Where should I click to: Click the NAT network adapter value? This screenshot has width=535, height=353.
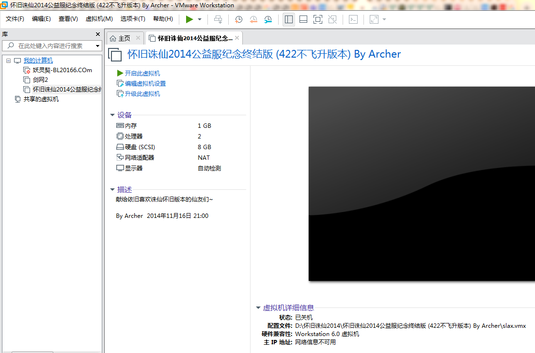point(204,157)
